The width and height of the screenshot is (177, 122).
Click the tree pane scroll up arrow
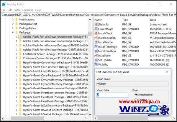tap(90, 20)
